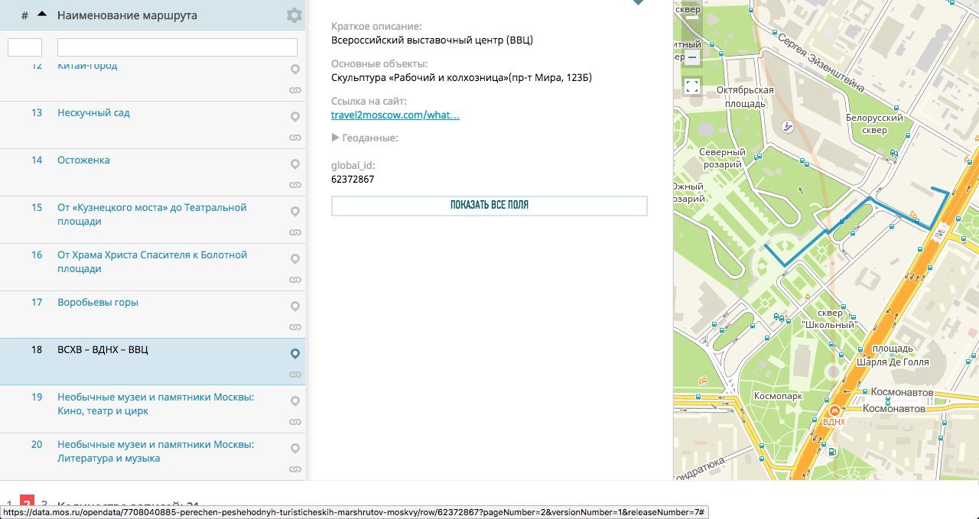Switch map to fullscreen mode
The height and width of the screenshot is (519, 979).
pyautogui.click(x=692, y=86)
